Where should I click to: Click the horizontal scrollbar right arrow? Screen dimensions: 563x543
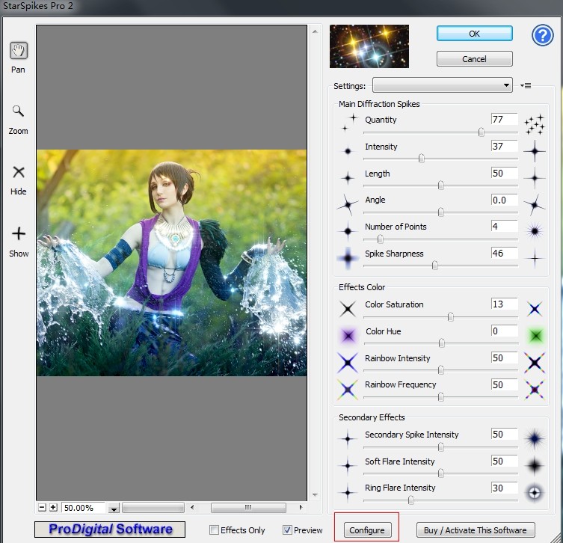(x=301, y=507)
